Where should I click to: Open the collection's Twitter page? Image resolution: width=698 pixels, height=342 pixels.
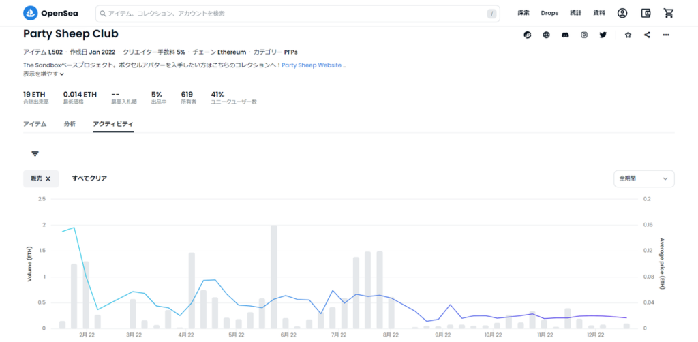click(x=603, y=35)
